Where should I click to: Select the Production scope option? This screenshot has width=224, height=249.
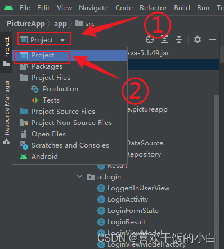coord(70,89)
